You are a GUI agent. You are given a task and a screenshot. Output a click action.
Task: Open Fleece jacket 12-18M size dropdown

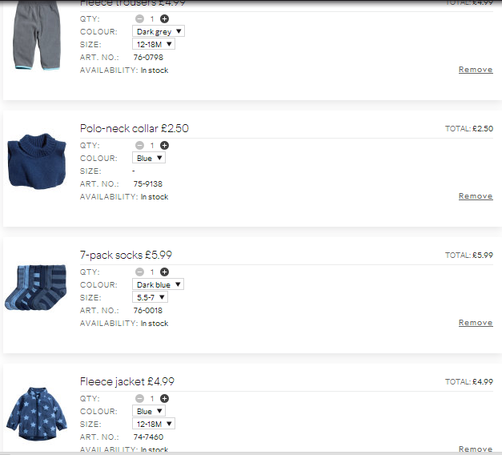(154, 424)
